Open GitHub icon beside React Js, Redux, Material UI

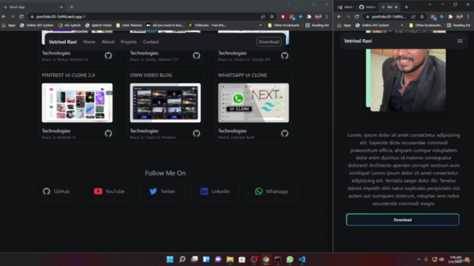tap(108, 55)
